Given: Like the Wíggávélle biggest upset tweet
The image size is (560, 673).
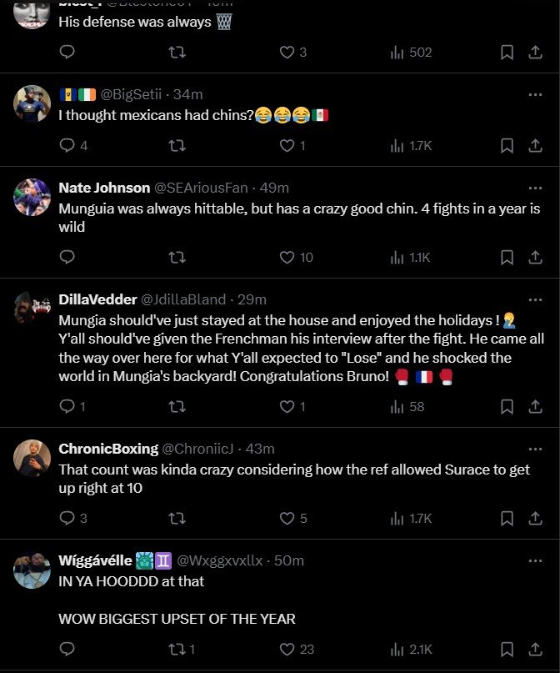Looking at the screenshot, I should pyautogui.click(x=287, y=649).
